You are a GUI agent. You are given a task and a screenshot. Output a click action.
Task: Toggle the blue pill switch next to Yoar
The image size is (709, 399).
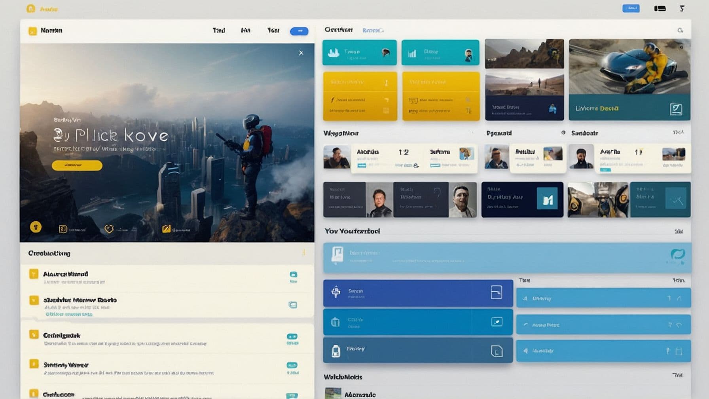[299, 31]
